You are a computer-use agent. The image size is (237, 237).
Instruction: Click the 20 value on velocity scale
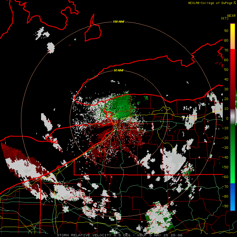click(x=226, y=99)
